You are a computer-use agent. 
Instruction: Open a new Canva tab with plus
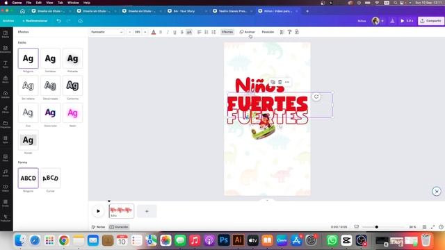point(307,11)
